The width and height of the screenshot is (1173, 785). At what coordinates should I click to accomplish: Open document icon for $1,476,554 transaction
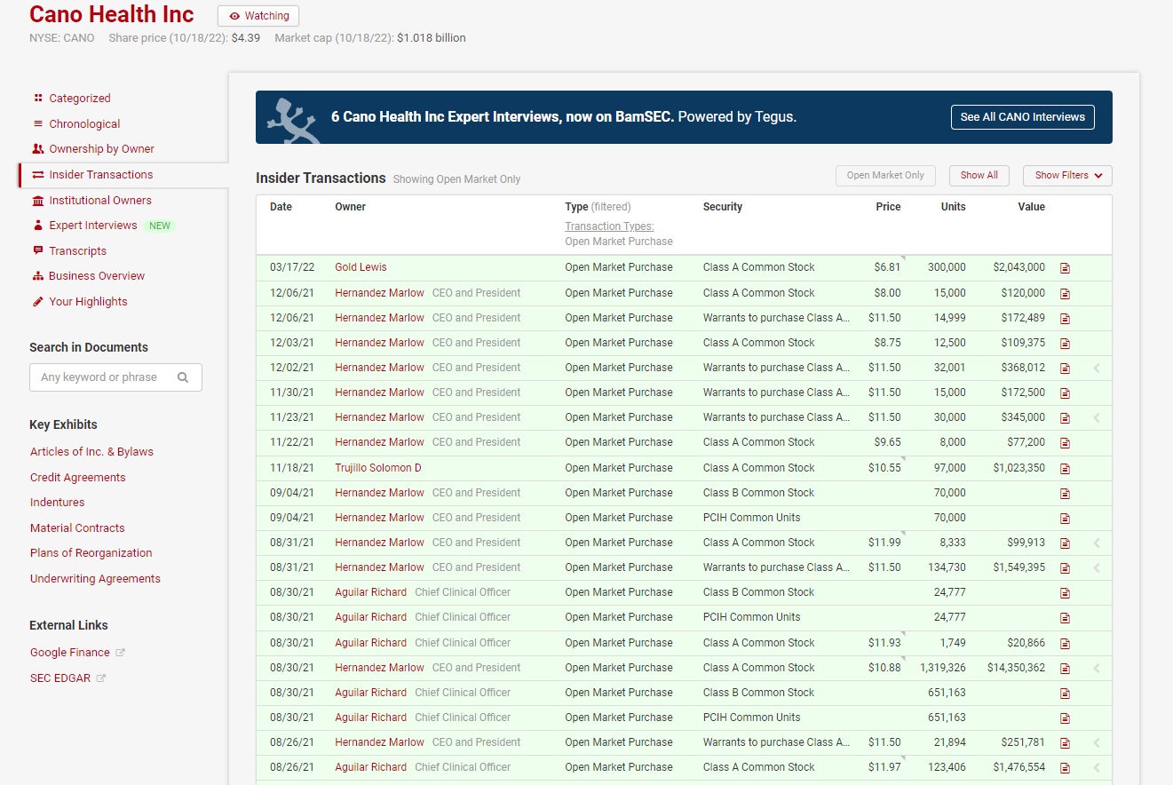(1065, 768)
